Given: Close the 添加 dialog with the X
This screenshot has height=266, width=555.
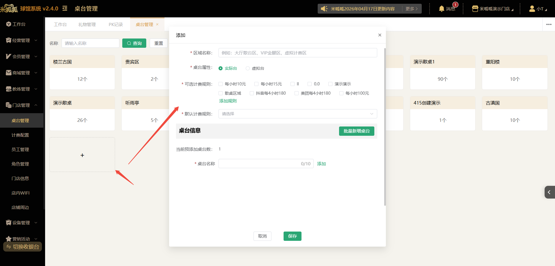Looking at the screenshot, I should [380, 35].
